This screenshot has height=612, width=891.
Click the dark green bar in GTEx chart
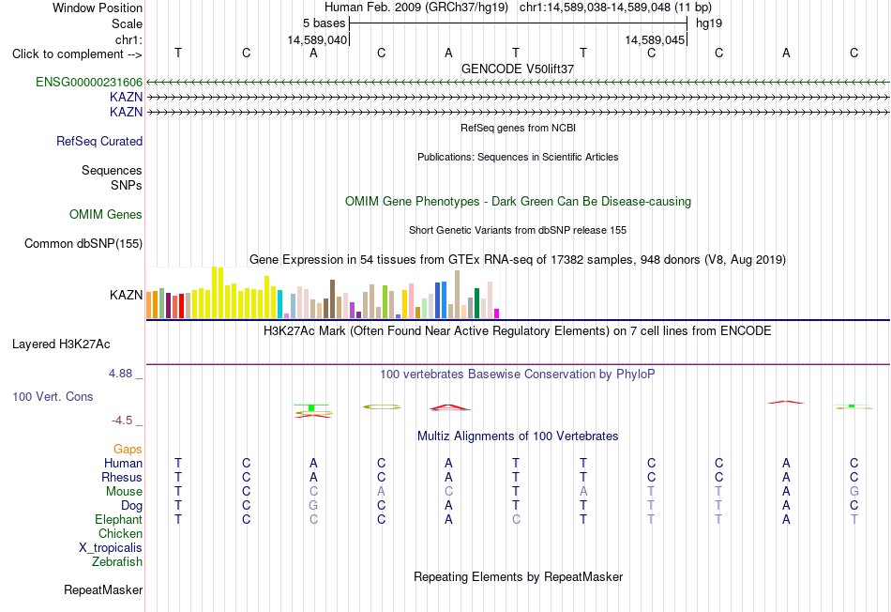(476, 303)
